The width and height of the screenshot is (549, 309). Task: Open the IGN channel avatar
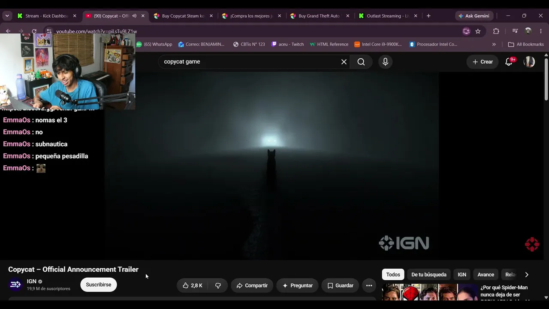(15, 285)
